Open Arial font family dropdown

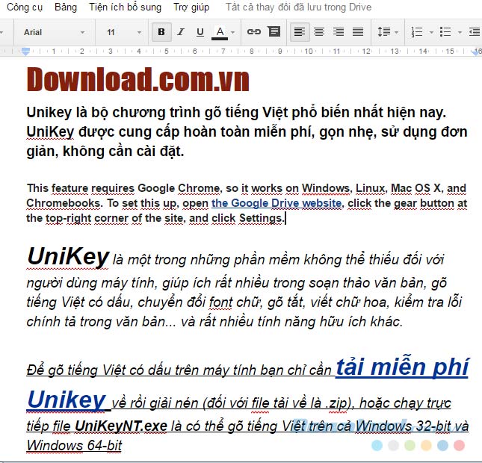54,32
